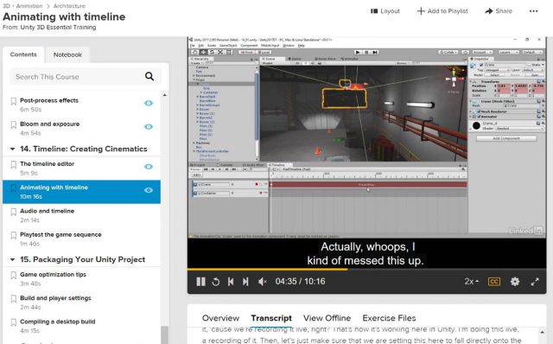Toggle viewed eye for Bloom and exposure
Viewport: 553px width, 344px height.
coord(149,127)
